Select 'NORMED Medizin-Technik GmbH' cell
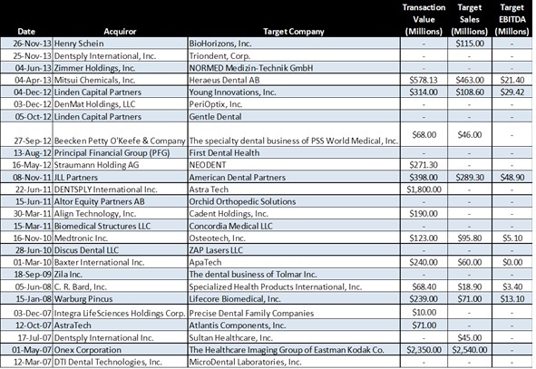536x369 pixels. (294, 68)
